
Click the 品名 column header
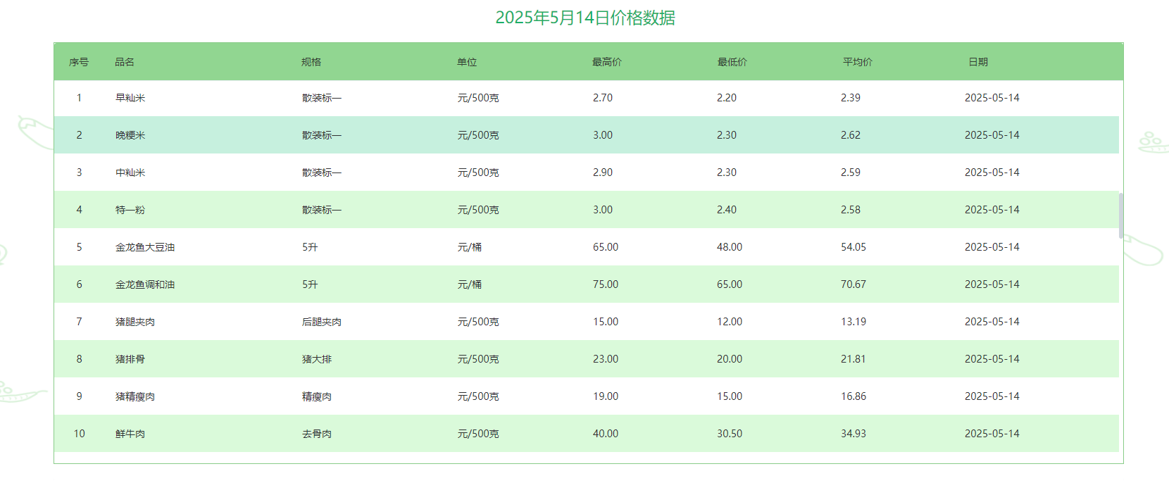click(125, 62)
